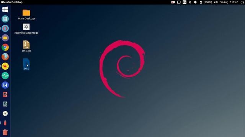Launch Firefox from the dock

[x=5, y=57]
